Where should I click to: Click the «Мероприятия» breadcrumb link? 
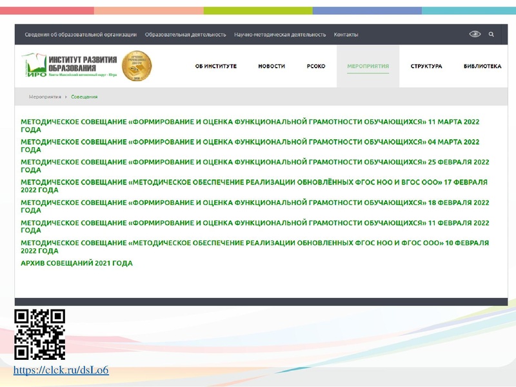click(x=45, y=97)
